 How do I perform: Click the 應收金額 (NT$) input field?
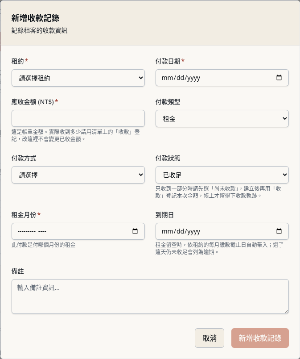[x=78, y=118]
